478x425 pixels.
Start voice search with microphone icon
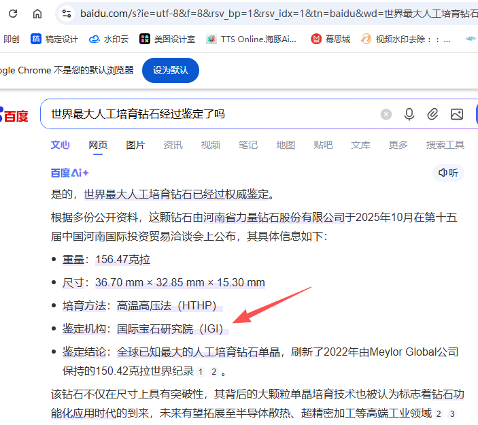[x=409, y=114]
